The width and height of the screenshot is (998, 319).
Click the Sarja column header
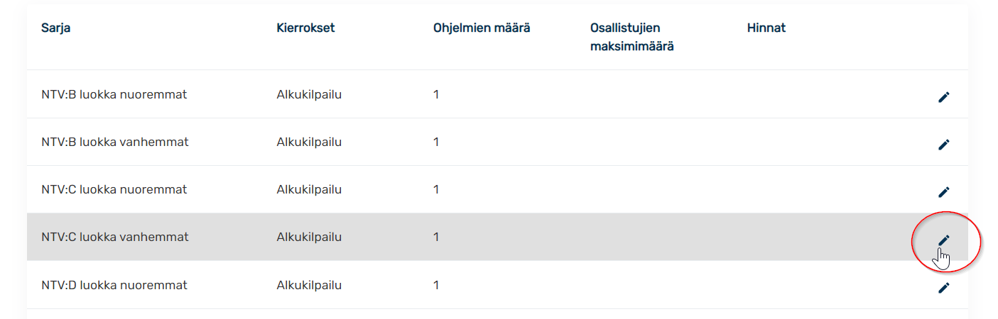coord(56,28)
